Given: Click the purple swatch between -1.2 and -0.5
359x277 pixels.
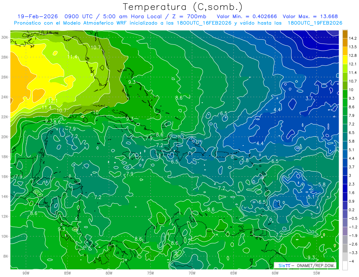Looking at the screenshot, I should [x=345, y=223].
